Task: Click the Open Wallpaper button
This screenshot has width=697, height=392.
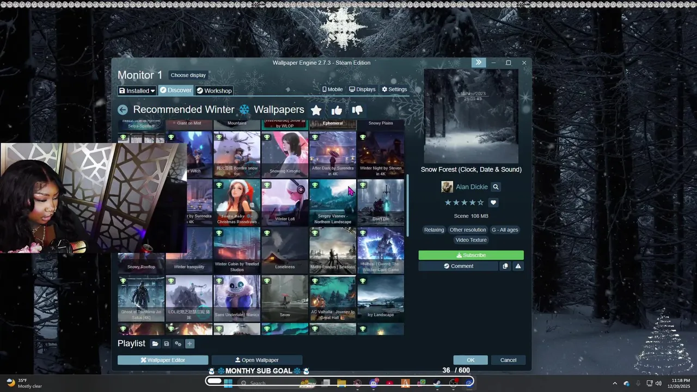Action: pos(257,360)
